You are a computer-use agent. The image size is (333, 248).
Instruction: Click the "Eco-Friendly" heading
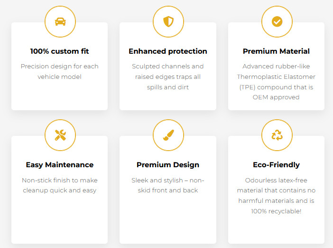276,165
